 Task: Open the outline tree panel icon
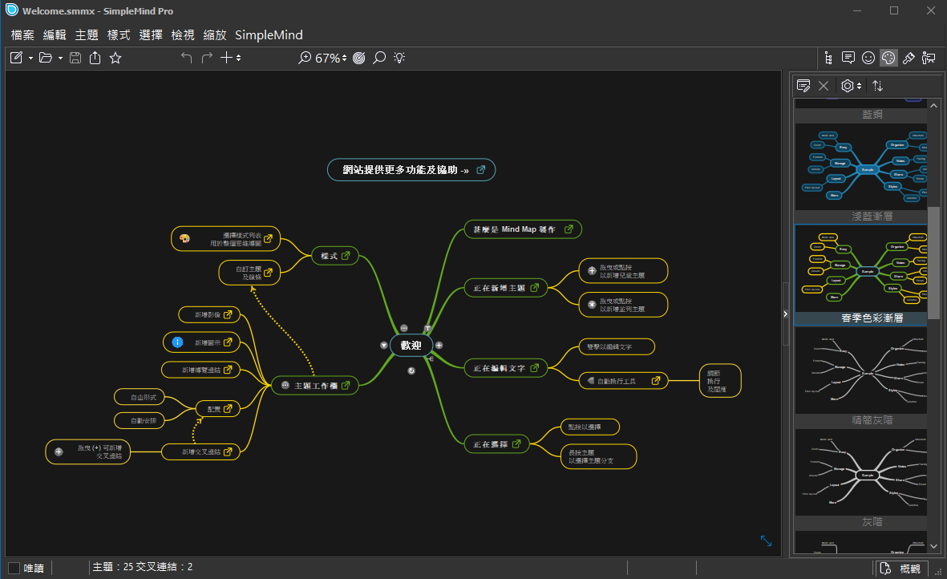828,58
